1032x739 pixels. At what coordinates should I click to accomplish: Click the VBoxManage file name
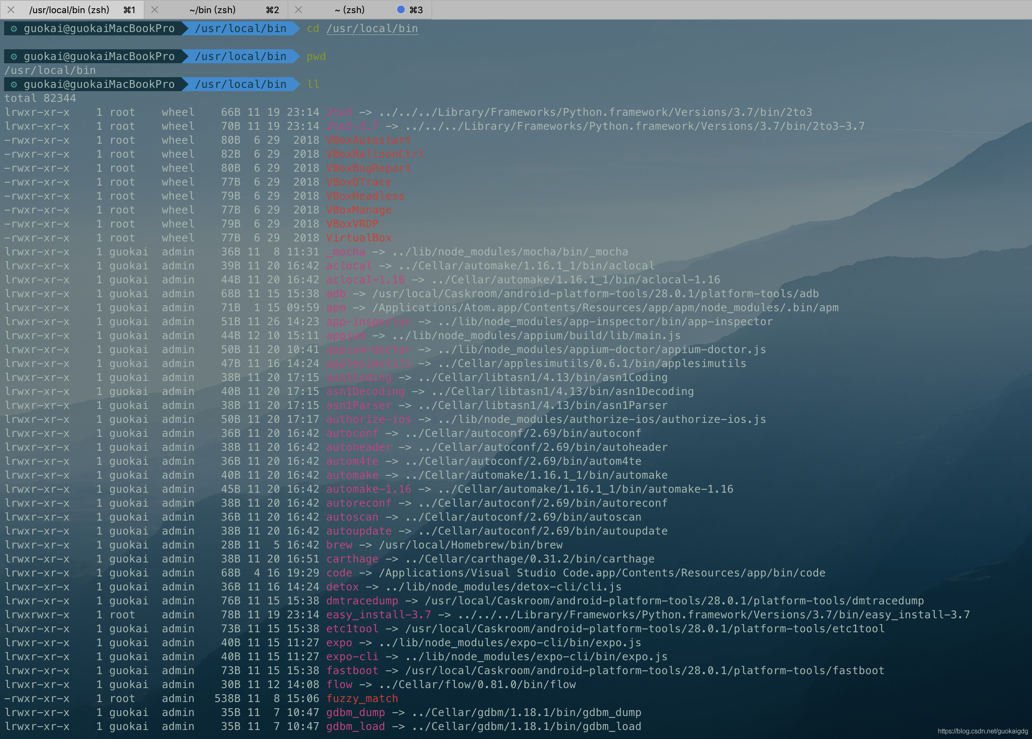point(359,210)
